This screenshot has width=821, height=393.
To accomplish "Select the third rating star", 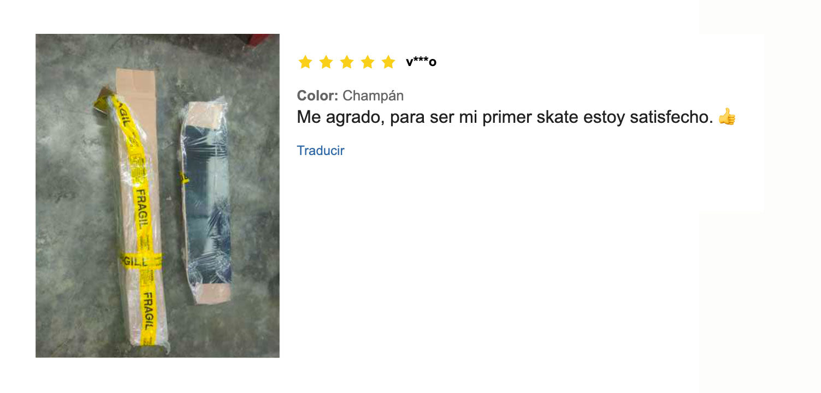I will [x=347, y=62].
